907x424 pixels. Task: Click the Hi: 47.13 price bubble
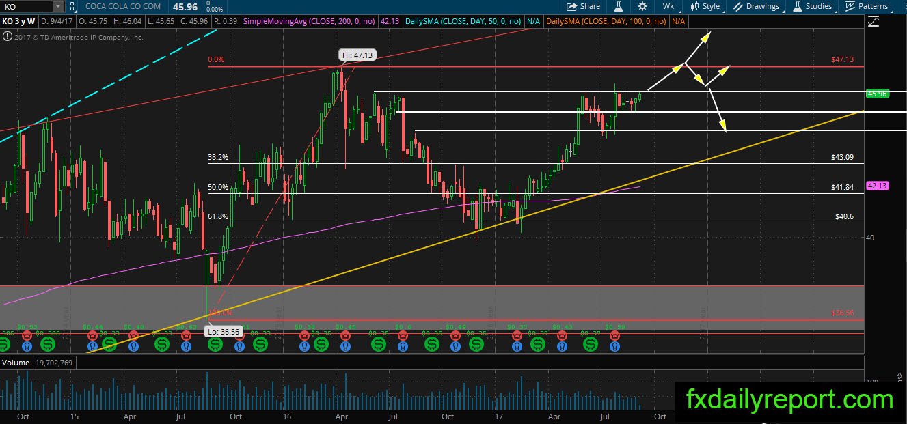coord(356,55)
